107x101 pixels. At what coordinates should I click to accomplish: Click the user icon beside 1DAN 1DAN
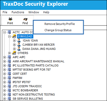(19, 41)
